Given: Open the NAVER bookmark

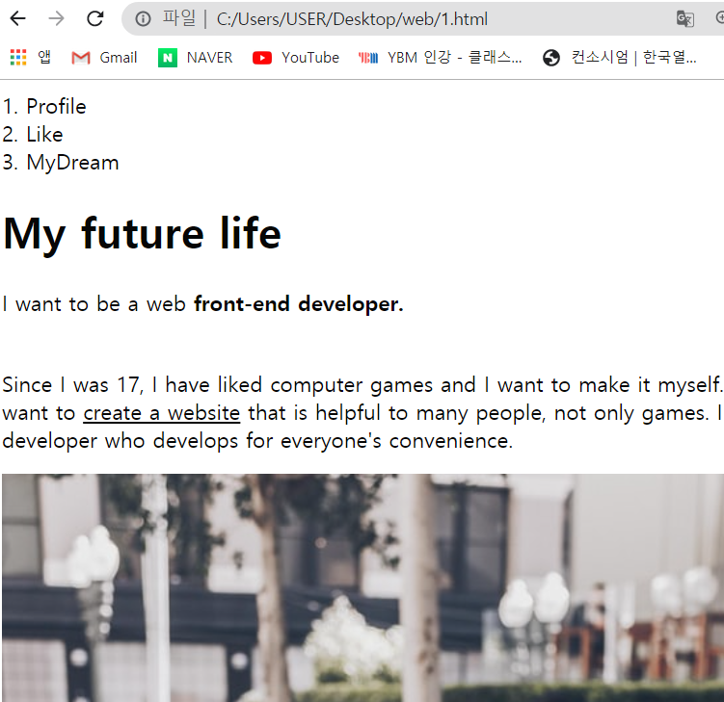Looking at the screenshot, I should point(196,58).
